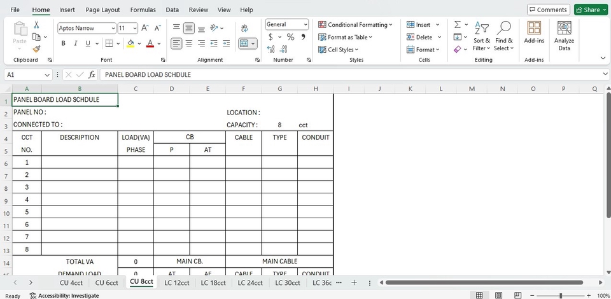
Task: Open Name Box dropdown arrow
Action: pos(47,74)
